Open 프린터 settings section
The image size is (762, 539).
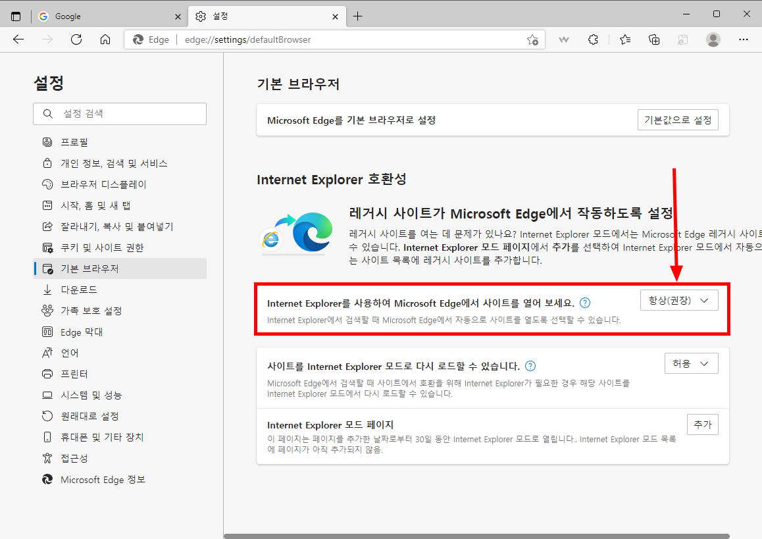pyautogui.click(x=120, y=374)
